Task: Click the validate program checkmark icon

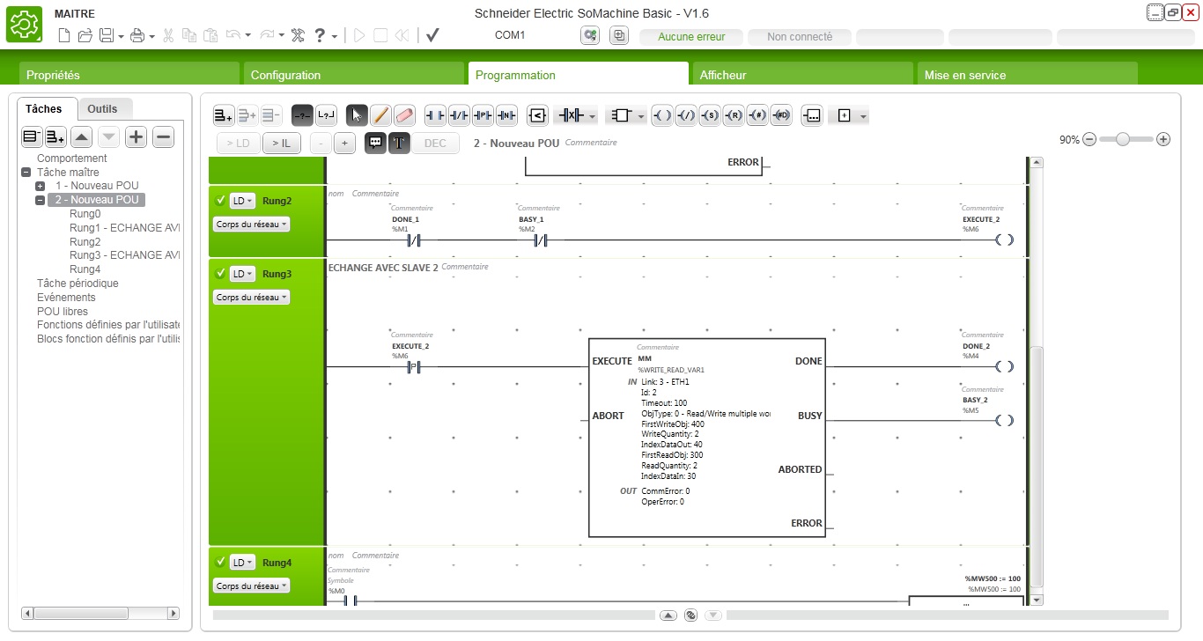Action: point(432,35)
